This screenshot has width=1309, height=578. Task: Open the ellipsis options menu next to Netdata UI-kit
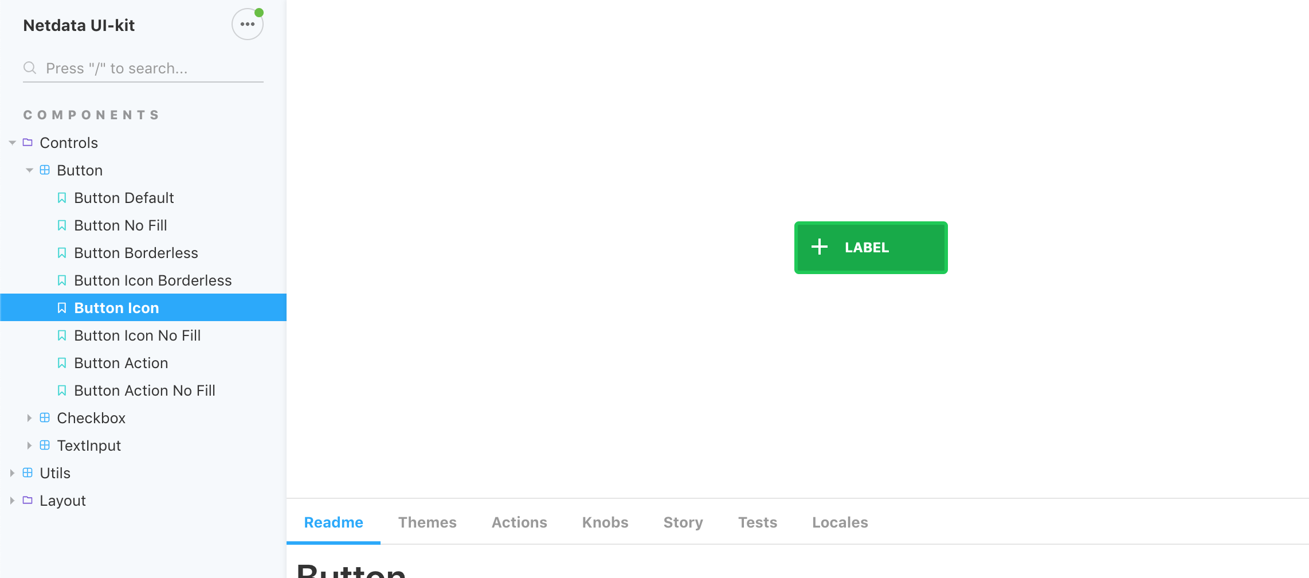(247, 24)
